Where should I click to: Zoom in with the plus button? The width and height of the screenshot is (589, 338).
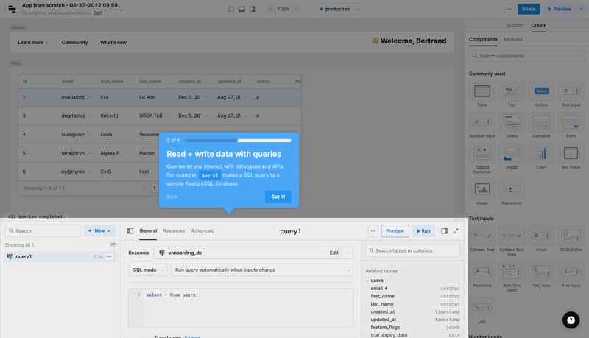coord(296,9)
